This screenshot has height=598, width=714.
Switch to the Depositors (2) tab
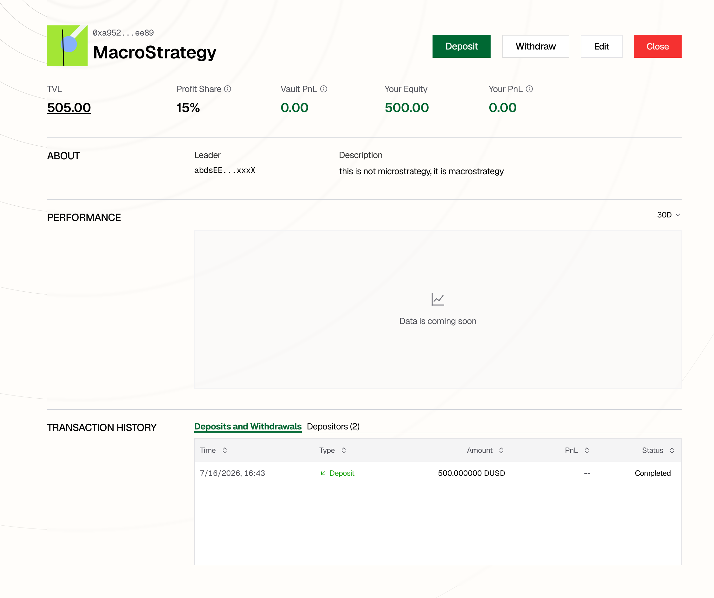click(x=333, y=427)
